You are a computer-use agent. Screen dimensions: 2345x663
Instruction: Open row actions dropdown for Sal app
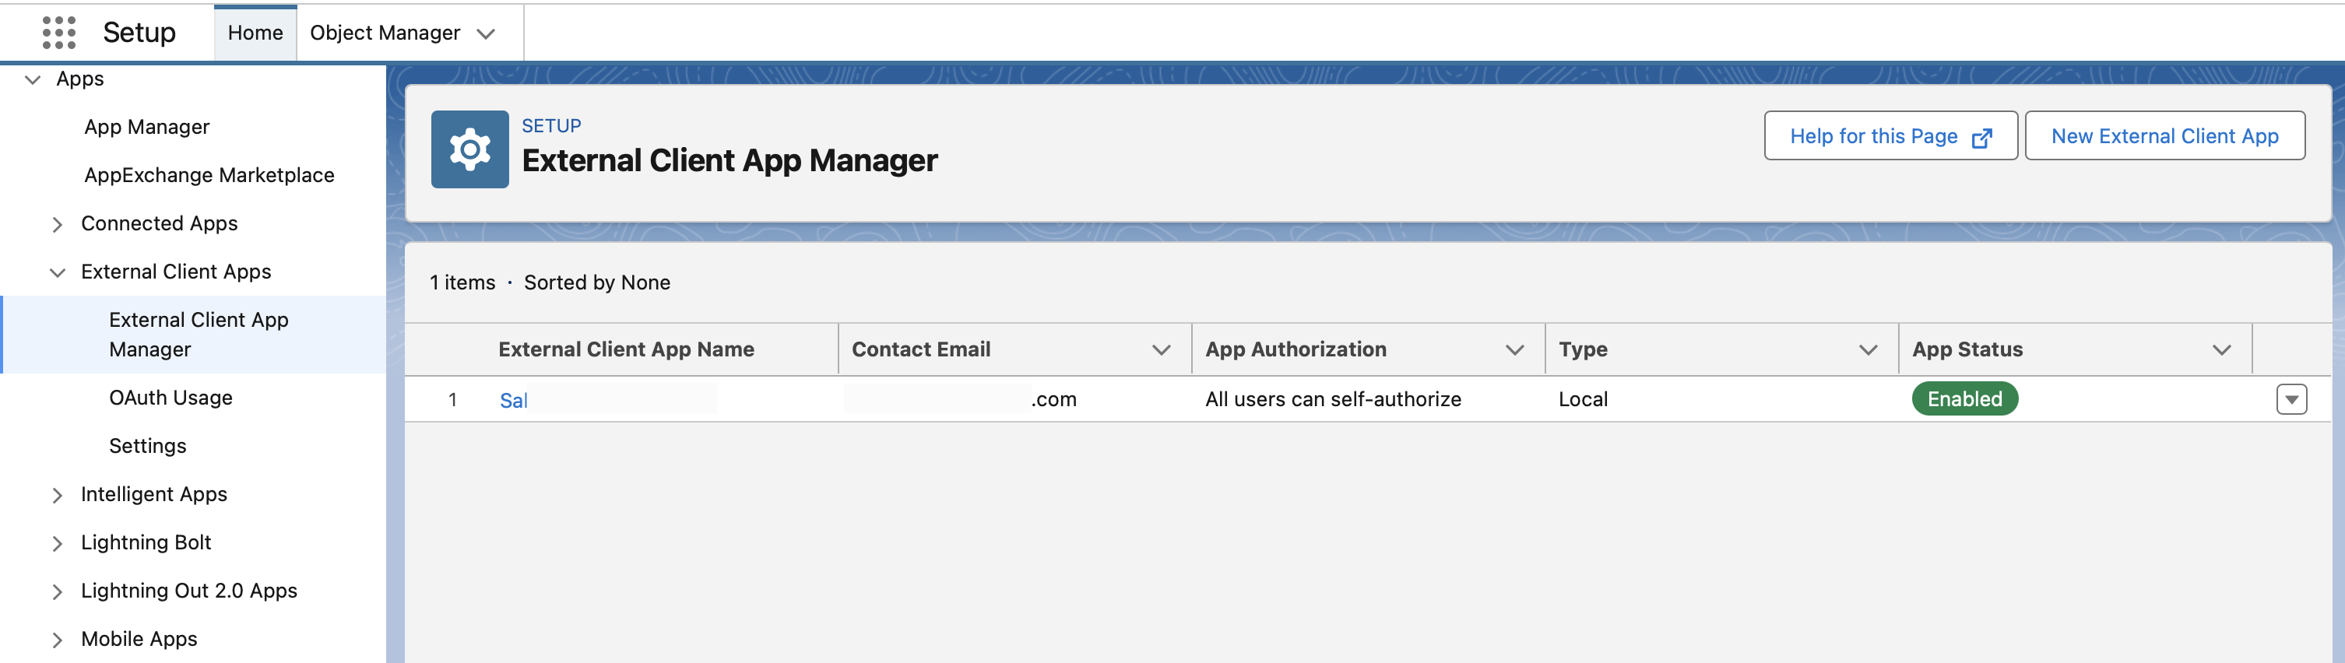[2291, 399]
